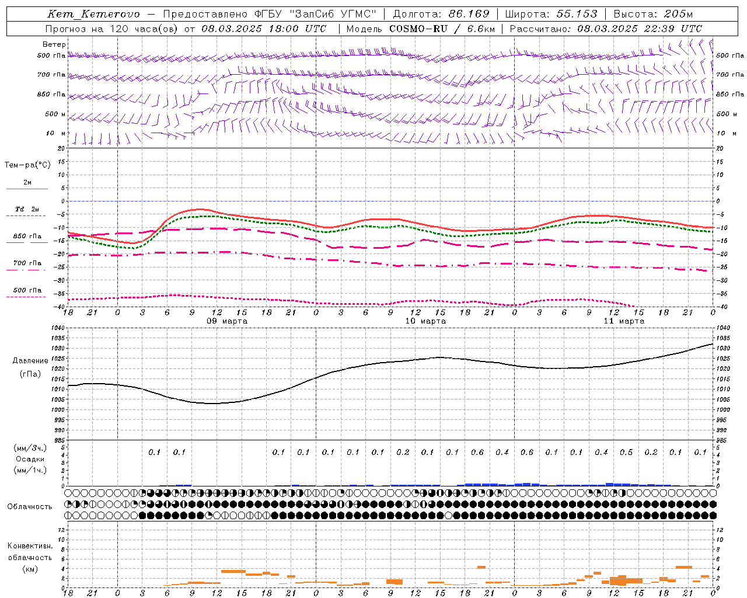Click the 10 марта date label
The width and height of the screenshot is (747, 598).
pyautogui.click(x=425, y=321)
